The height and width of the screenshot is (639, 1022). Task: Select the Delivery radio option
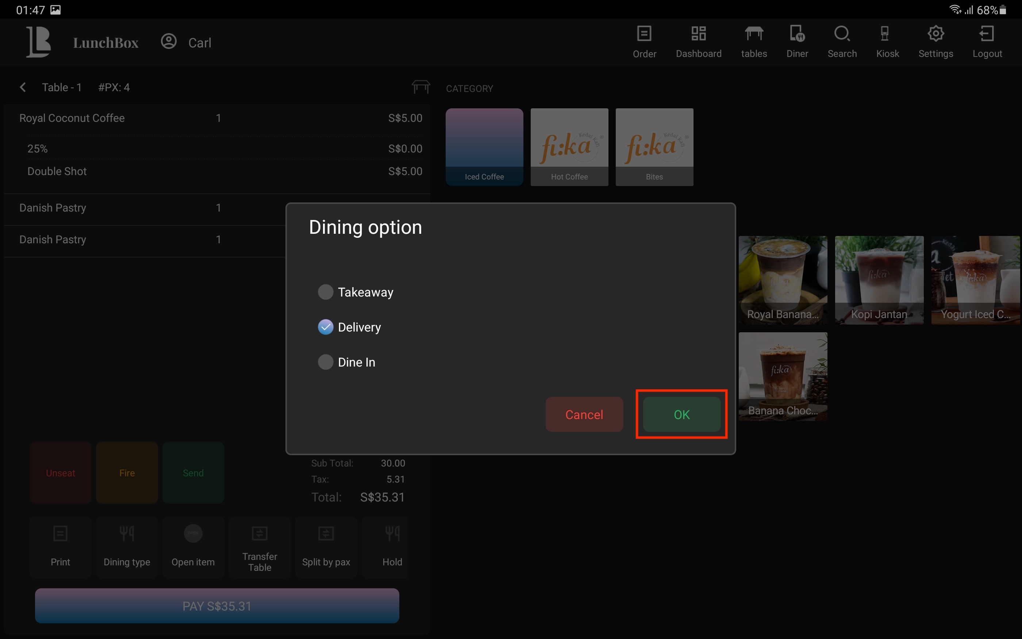[326, 327]
